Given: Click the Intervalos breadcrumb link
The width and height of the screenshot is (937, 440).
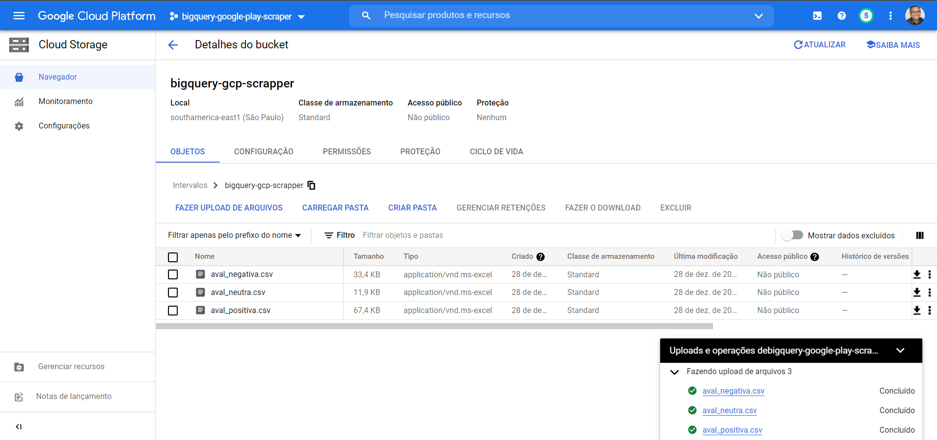Looking at the screenshot, I should coord(190,186).
